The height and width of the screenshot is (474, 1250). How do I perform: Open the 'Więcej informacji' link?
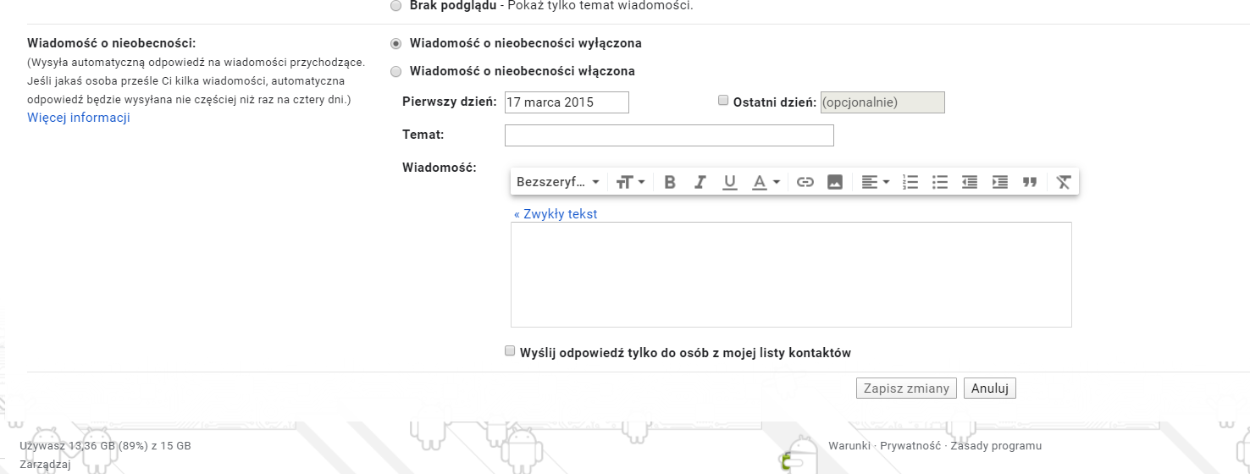click(x=79, y=118)
